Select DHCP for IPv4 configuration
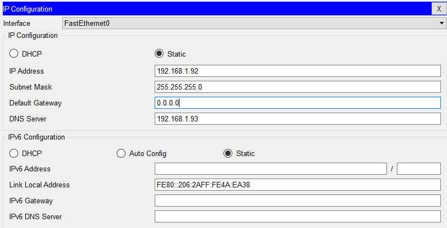This screenshot has height=228, width=447. (x=25, y=53)
